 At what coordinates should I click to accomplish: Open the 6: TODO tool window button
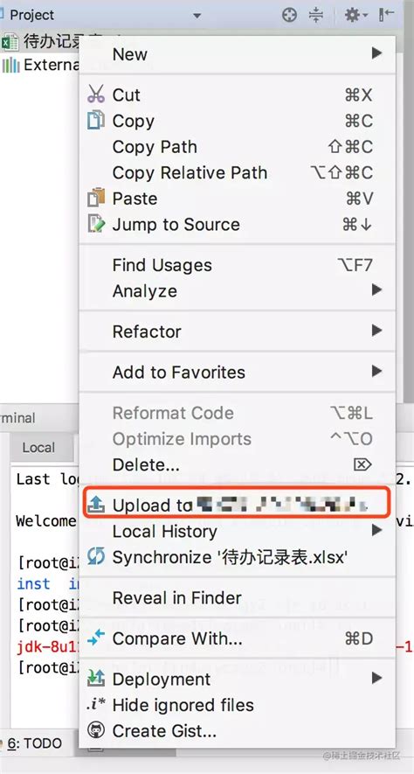pos(35,743)
